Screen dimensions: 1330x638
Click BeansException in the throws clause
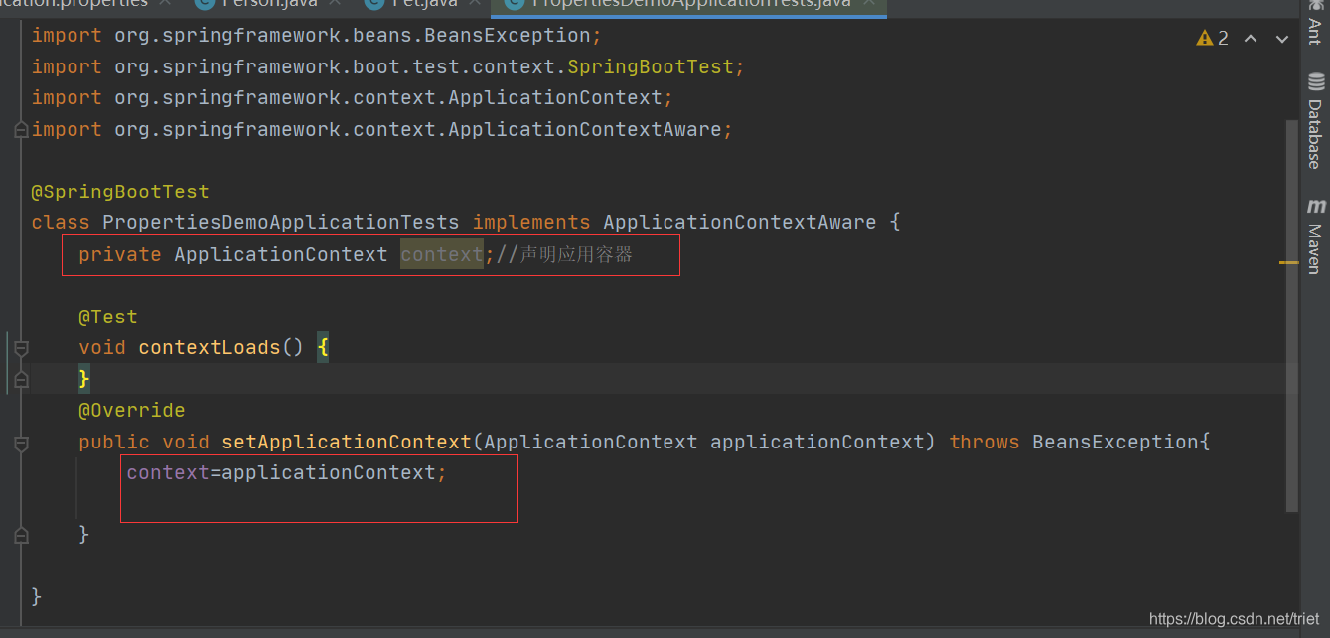click(1115, 443)
